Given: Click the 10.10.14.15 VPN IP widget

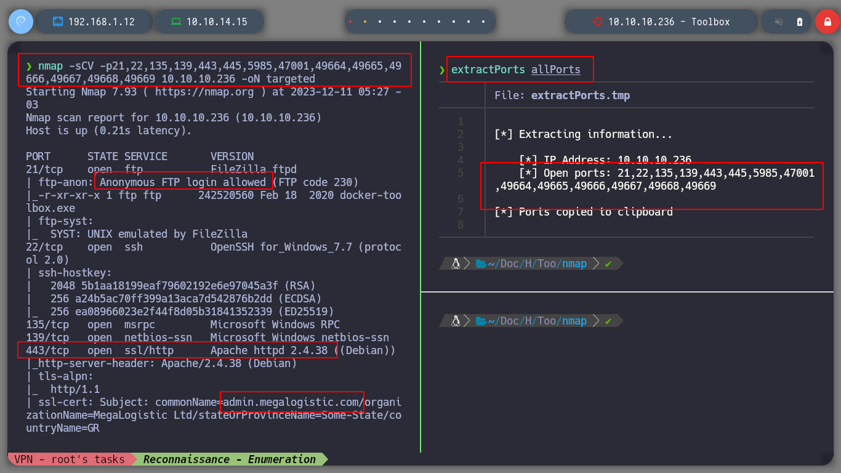Looking at the screenshot, I should [x=209, y=22].
